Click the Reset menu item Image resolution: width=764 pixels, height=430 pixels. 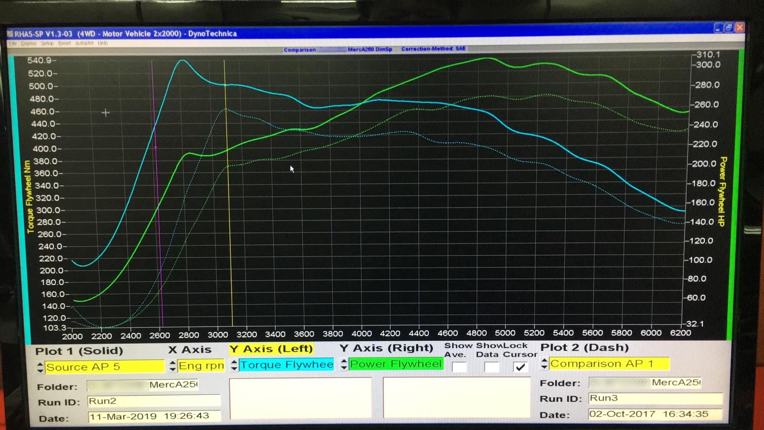tap(64, 43)
